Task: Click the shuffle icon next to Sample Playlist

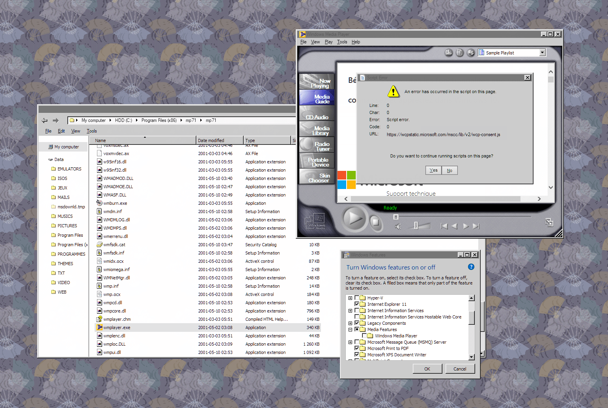Action: tap(471, 52)
